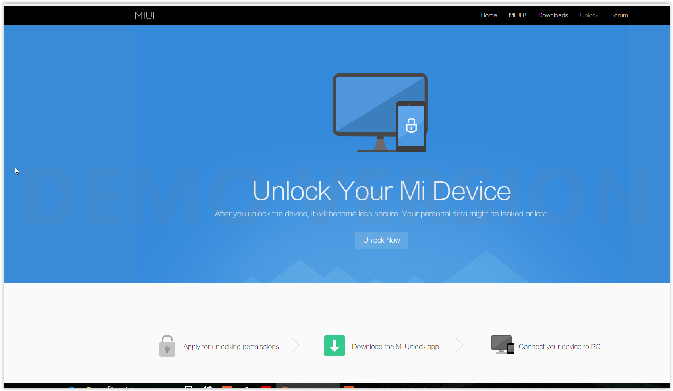Open the Home navigation link
The width and height of the screenshot is (673, 391).
tap(489, 15)
